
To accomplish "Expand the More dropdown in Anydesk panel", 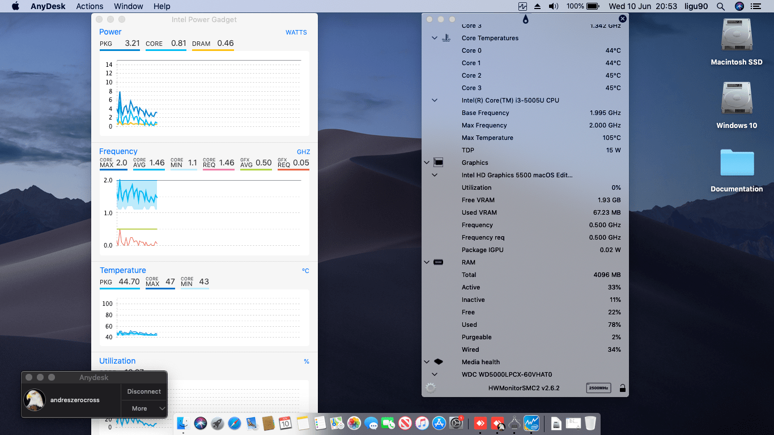I will pyautogui.click(x=144, y=408).
